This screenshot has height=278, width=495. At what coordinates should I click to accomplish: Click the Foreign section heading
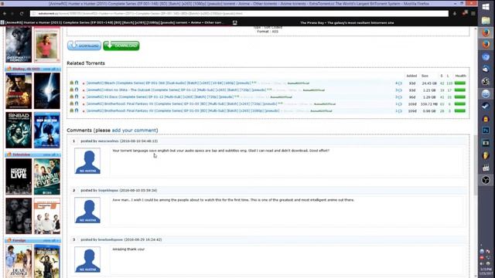pyautogui.click(x=19, y=240)
